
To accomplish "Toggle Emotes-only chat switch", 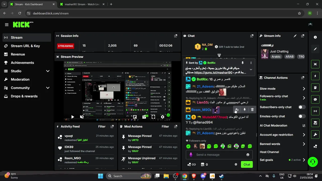I will [302, 116].
